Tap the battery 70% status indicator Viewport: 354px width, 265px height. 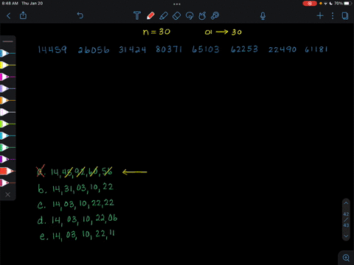pos(342,3)
